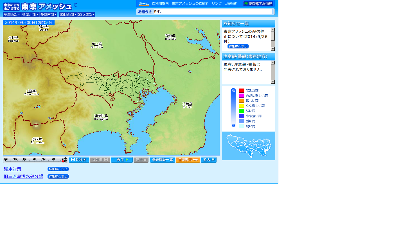Click the pale cyan 弱い雨 swatch
The image size is (410, 227).
(242, 126)
